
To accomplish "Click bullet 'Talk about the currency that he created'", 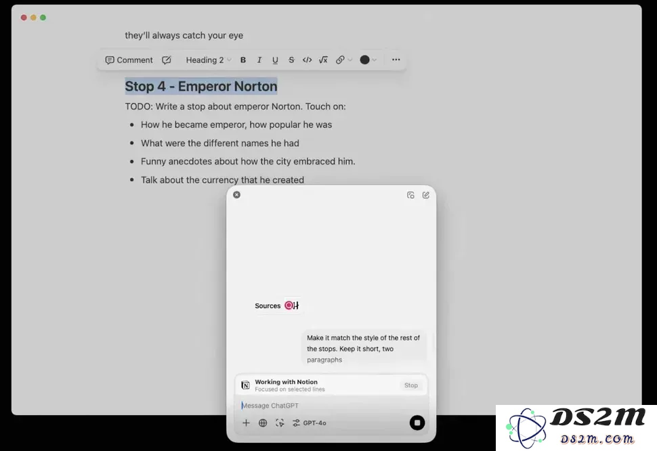I will (222, 180).
